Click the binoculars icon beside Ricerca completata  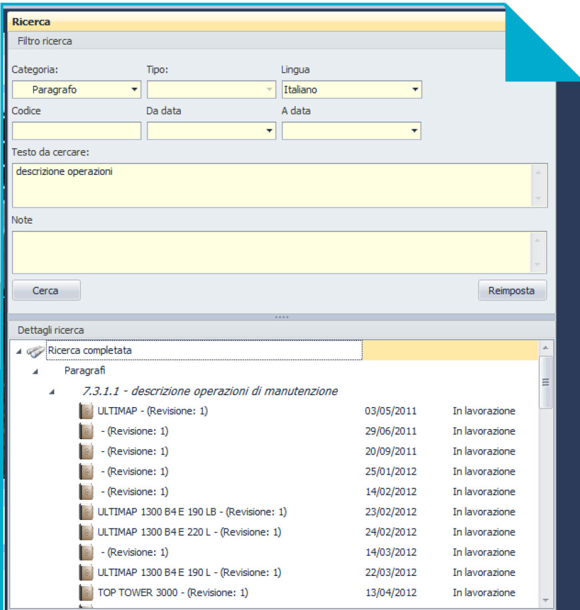click(36, 350)
